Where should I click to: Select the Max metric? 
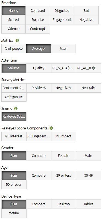click(x=63, y=49)
